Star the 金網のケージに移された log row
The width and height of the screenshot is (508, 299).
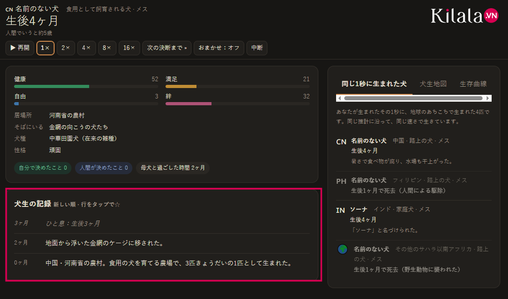click(162, 243)
